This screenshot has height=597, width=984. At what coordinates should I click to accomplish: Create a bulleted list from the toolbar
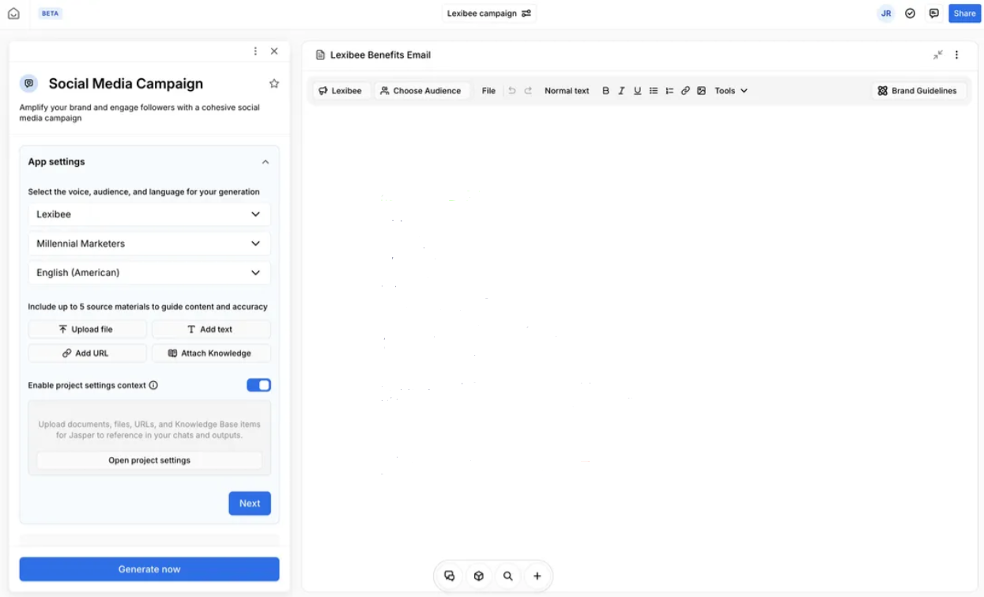653,90
